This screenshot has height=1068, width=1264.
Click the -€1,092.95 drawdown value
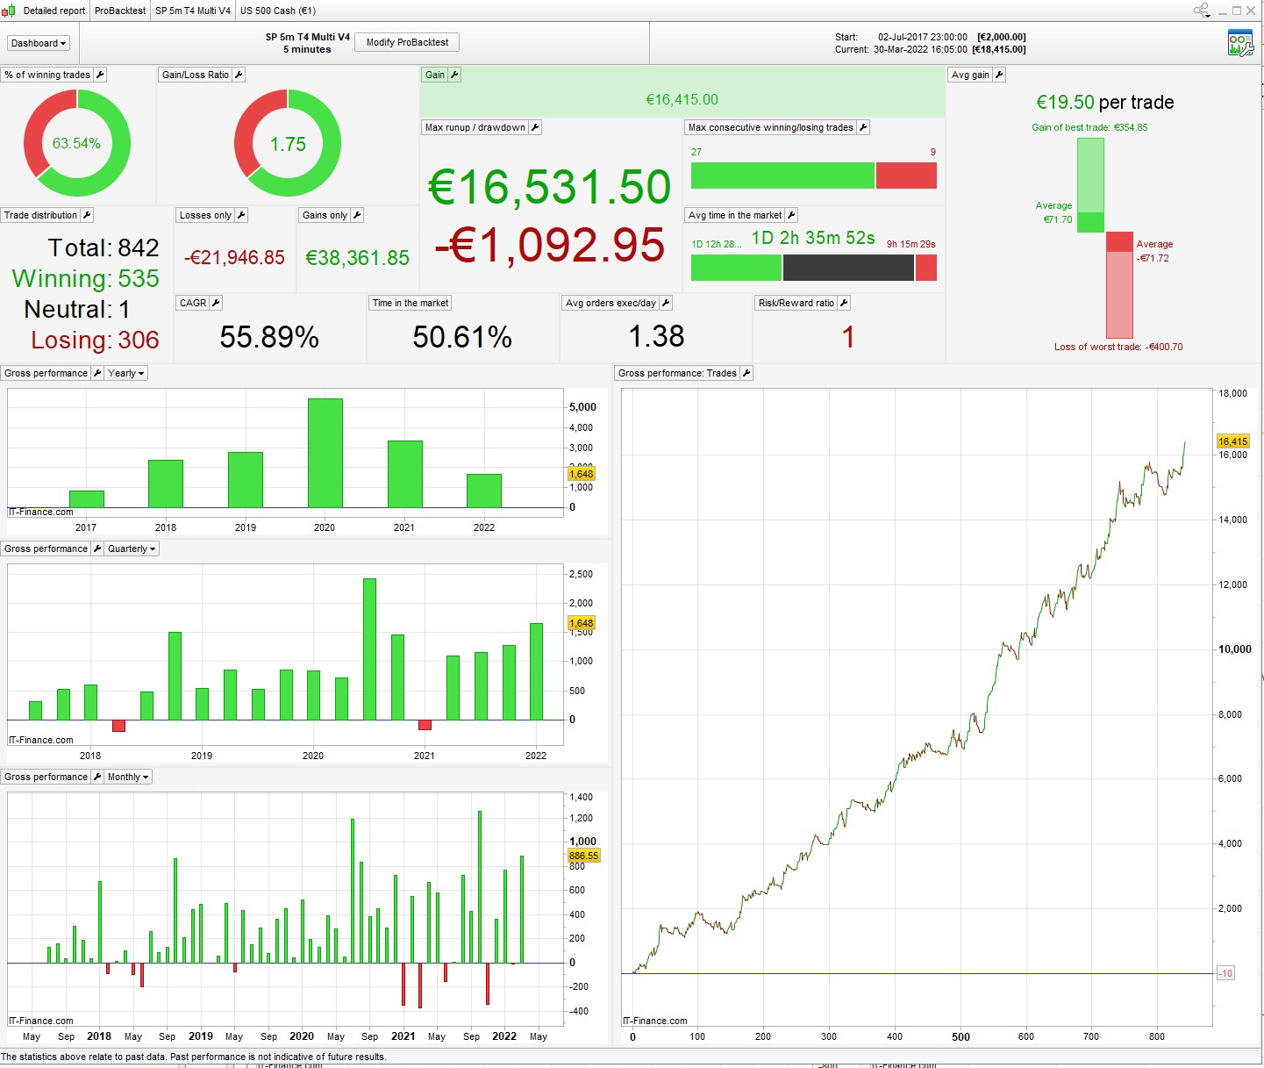(550, 245)
